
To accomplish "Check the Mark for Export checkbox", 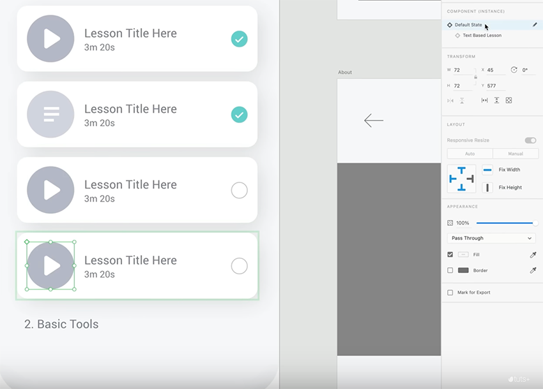I will 450,293.
